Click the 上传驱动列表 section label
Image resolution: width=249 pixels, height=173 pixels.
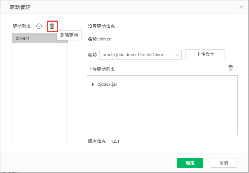(101, 69)
